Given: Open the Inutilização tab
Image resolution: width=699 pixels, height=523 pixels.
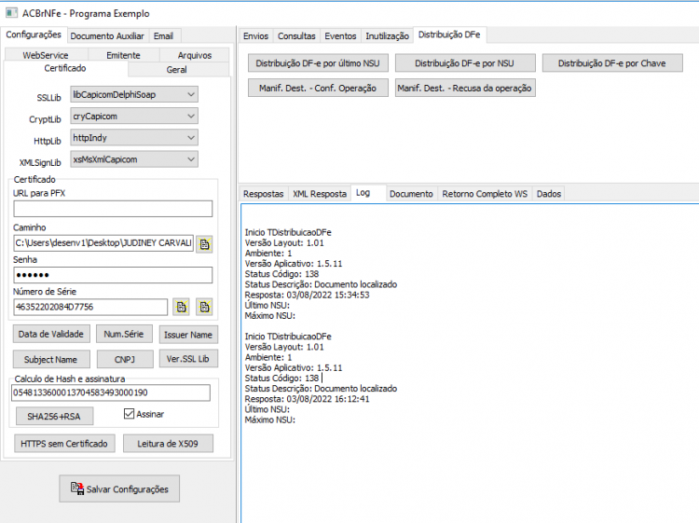Looking at the screenshot, I should pos(387,36).
